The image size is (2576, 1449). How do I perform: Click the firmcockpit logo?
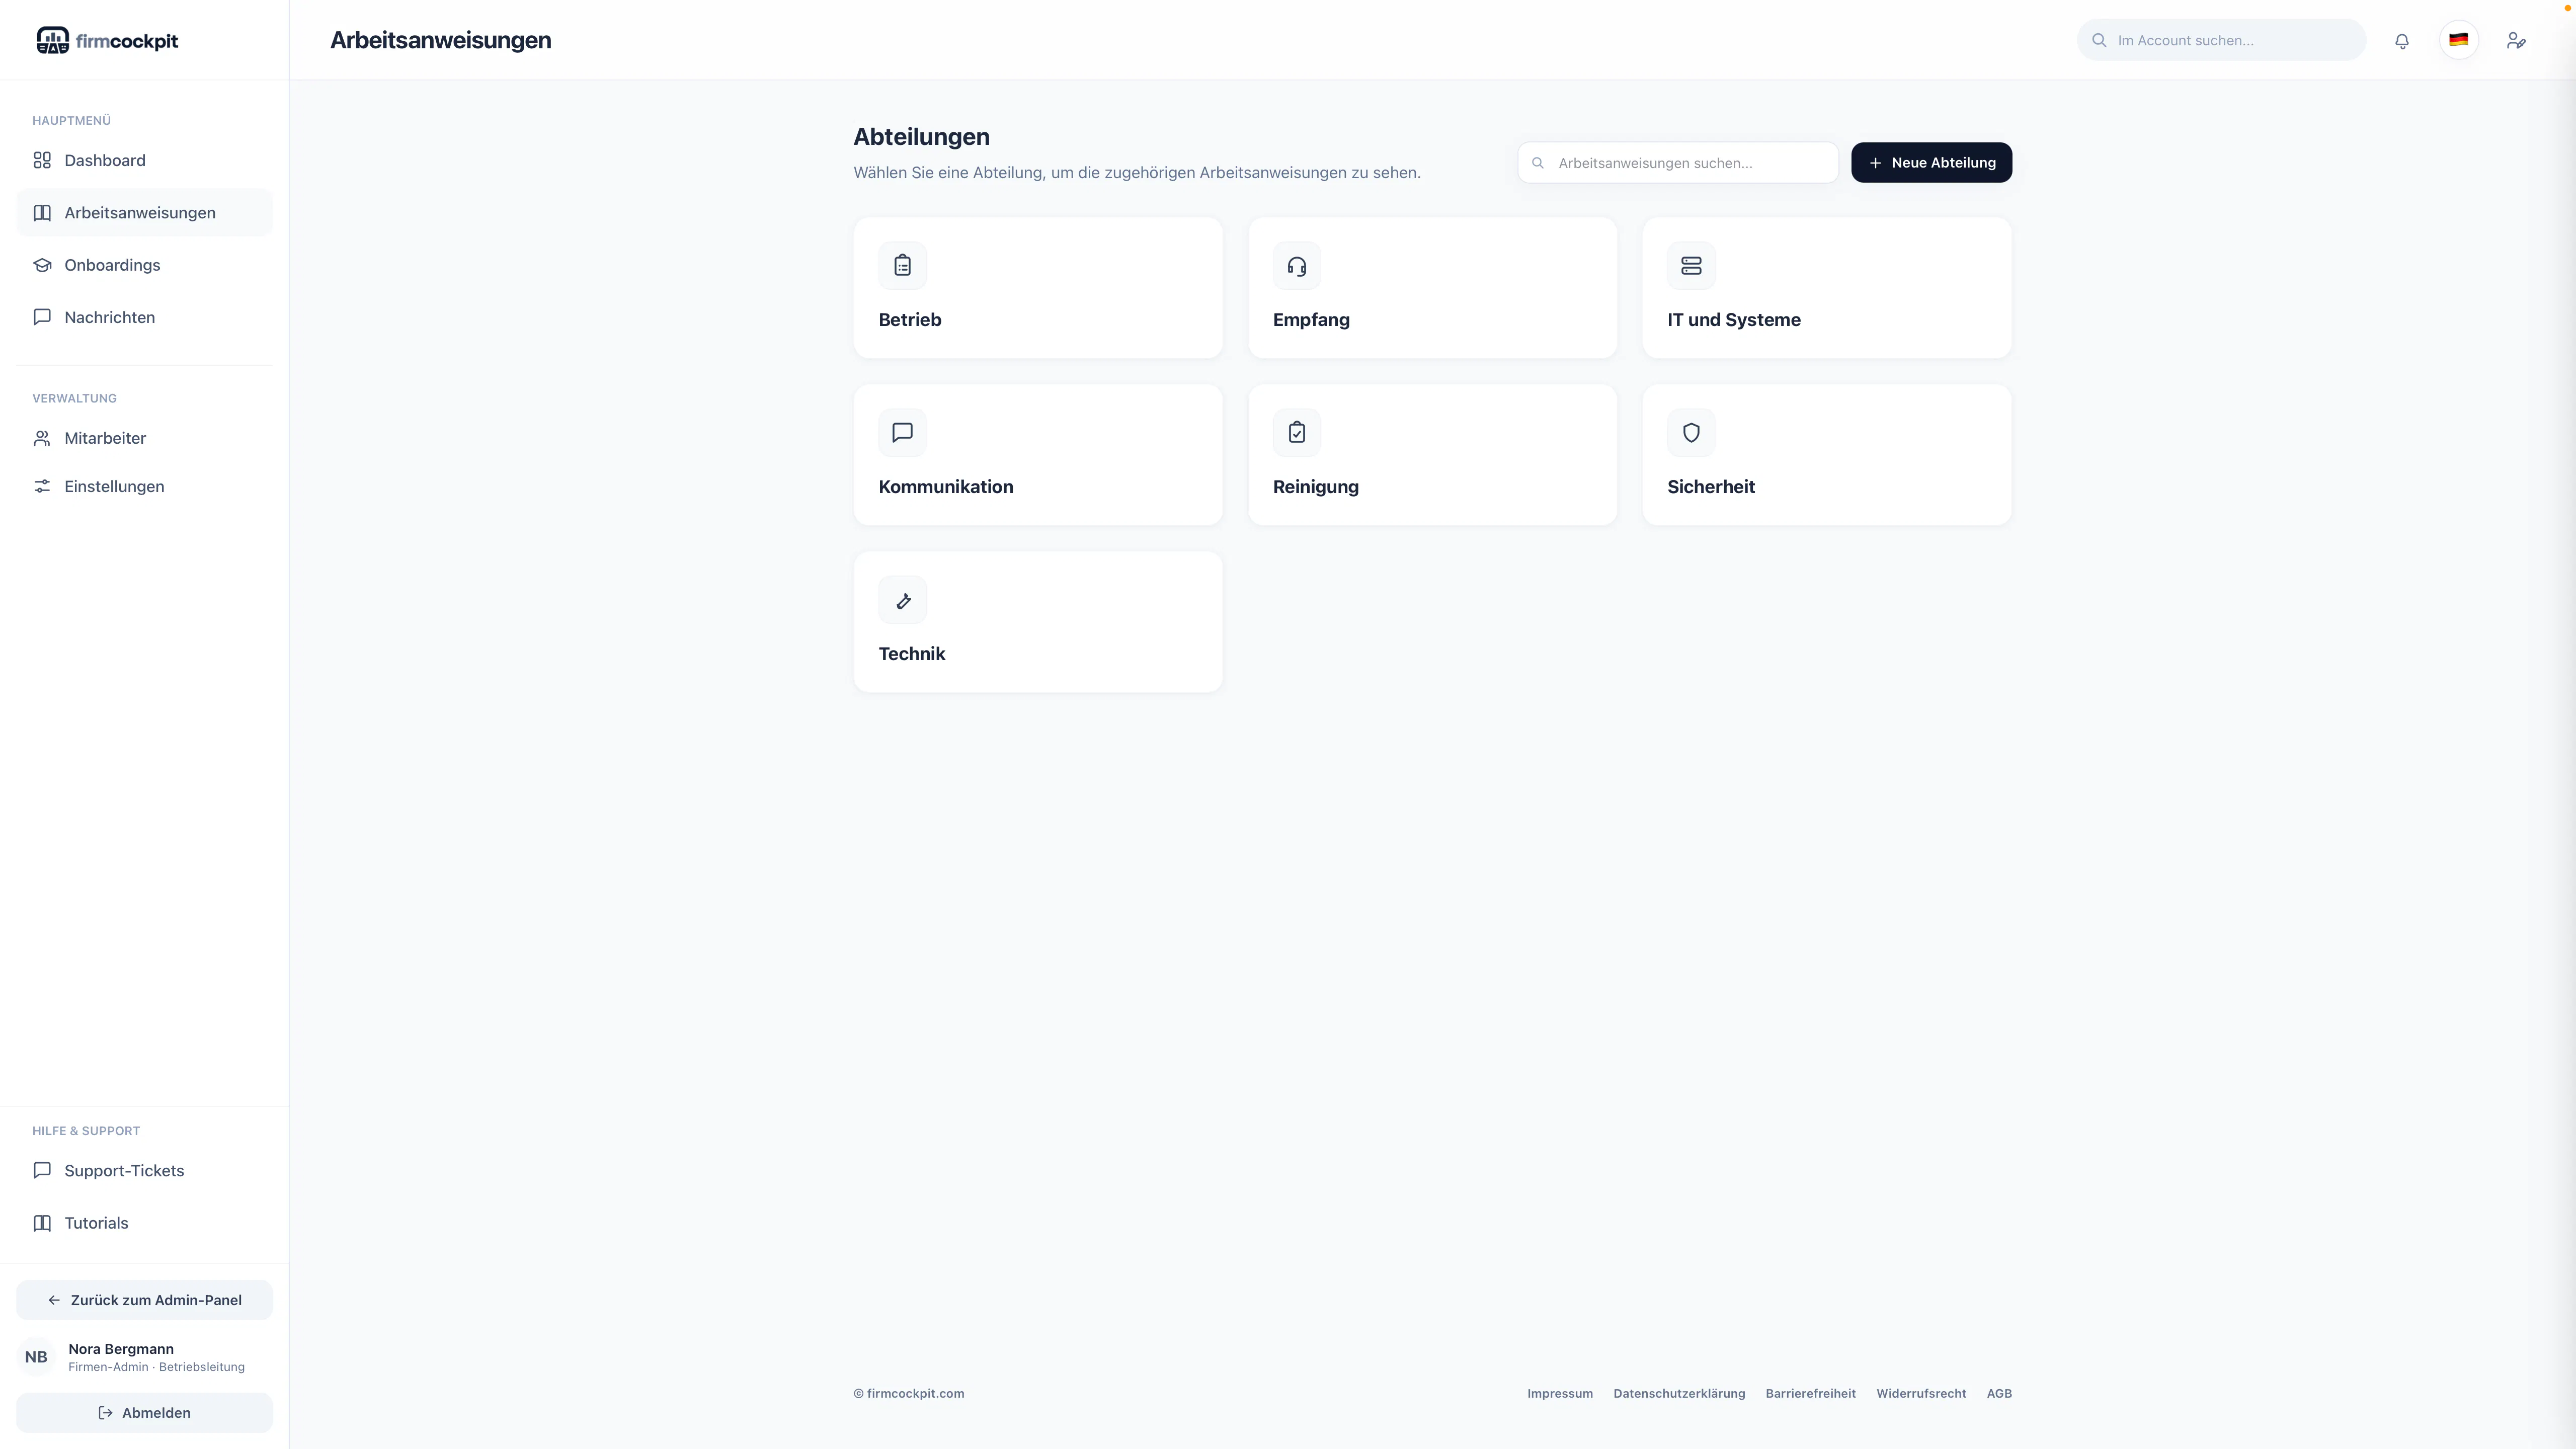click(x=107, y=40)
